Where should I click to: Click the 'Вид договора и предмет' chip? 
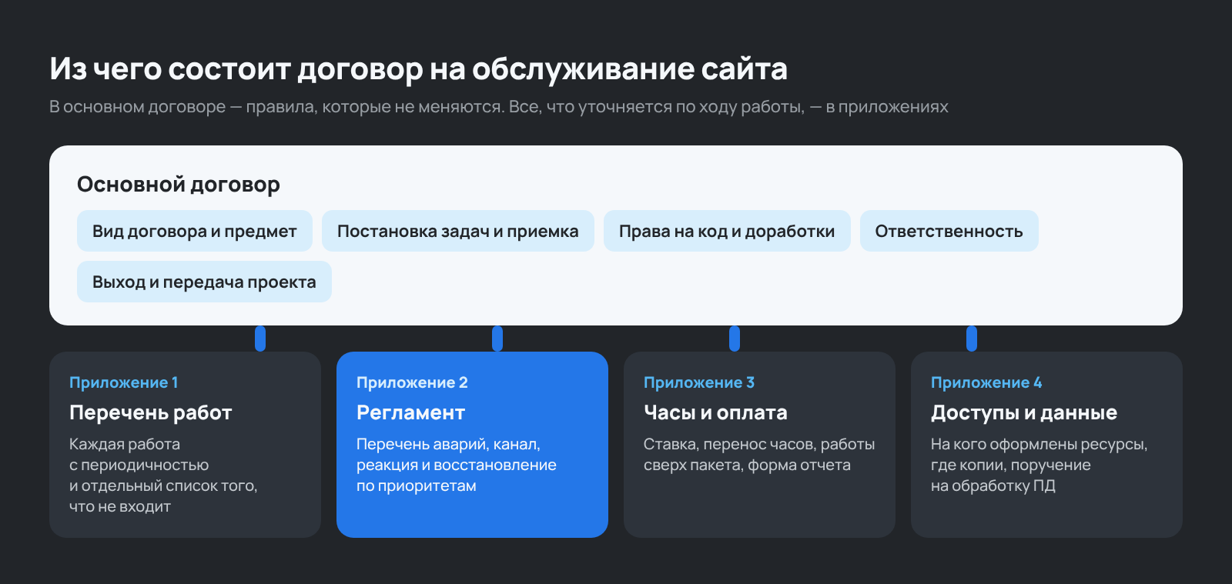(x=195, y=231)
